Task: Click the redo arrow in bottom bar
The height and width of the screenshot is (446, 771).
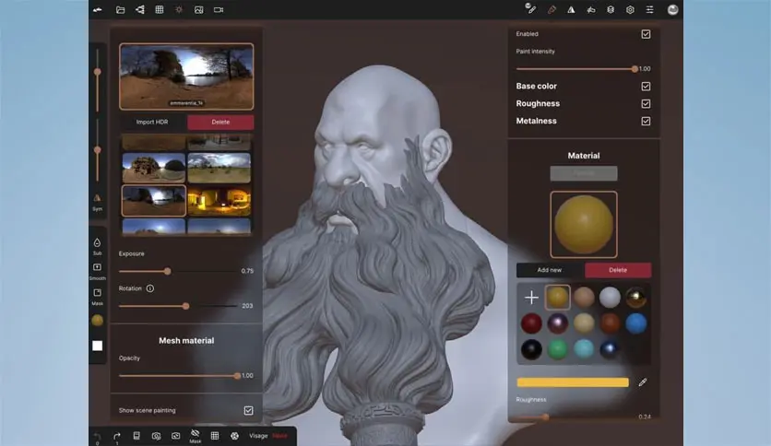Action: click(116, 437)
